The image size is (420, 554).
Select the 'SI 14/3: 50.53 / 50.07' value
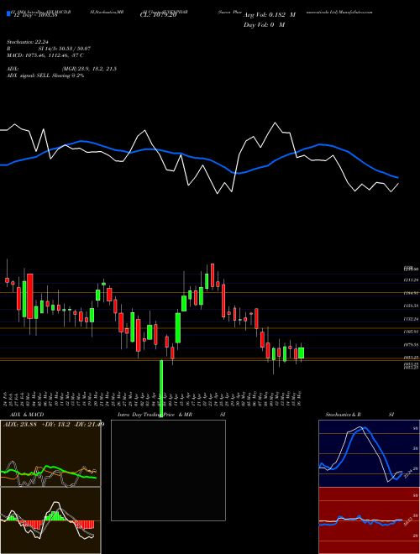click(x=65, y=49)
